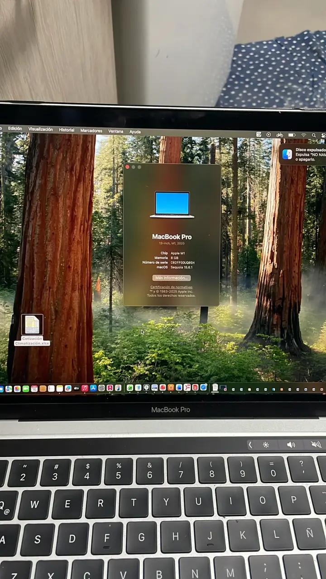Open the document stack in the Dock
The width and height of the screenshot is (326, 579).
[x=215, y=387]
